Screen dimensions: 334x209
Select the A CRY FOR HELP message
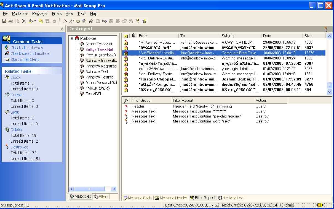[224, 43]
